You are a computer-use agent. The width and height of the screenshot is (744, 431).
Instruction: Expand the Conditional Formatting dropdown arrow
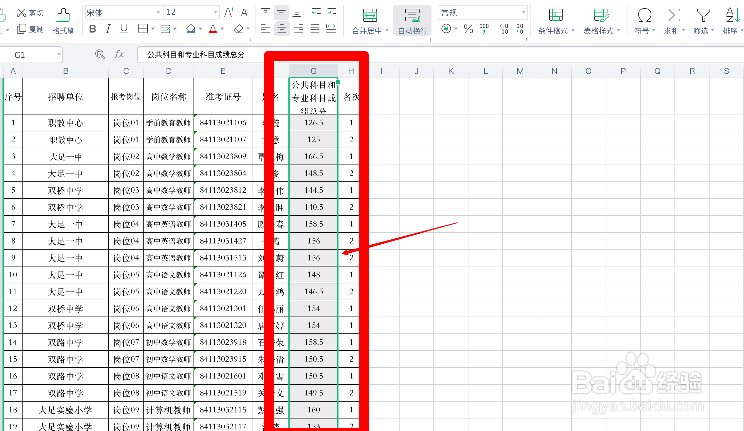(573, 30)
